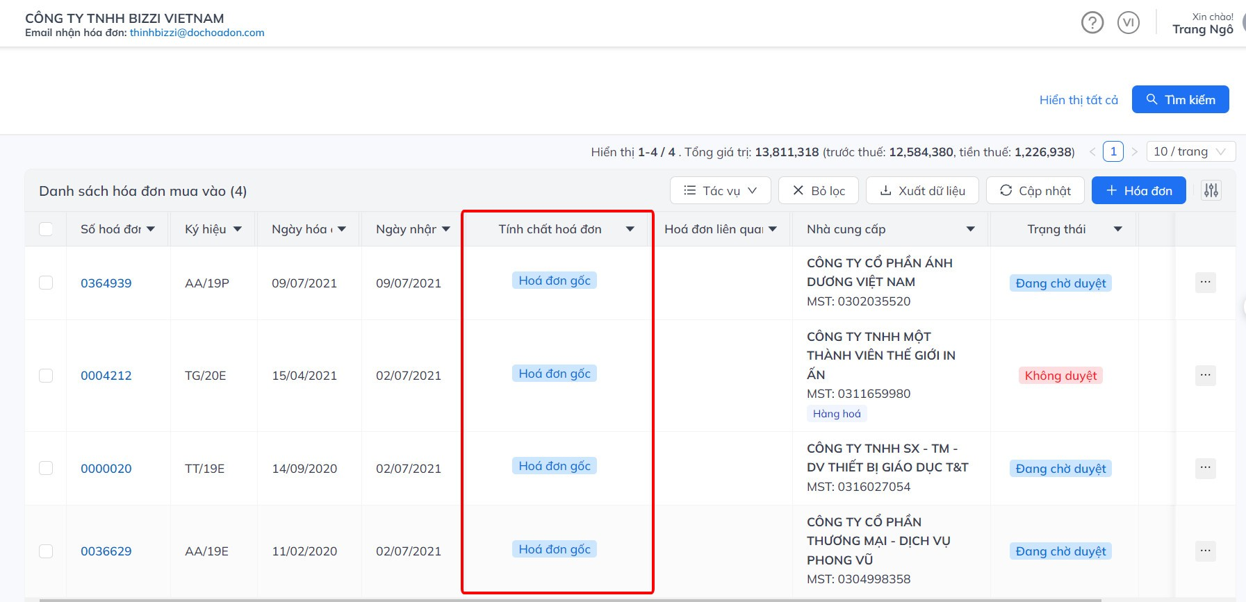Open Tính chất hoá đơn column filter
This screenshot has width=1246, height=602.
click(x=630, y=229)
